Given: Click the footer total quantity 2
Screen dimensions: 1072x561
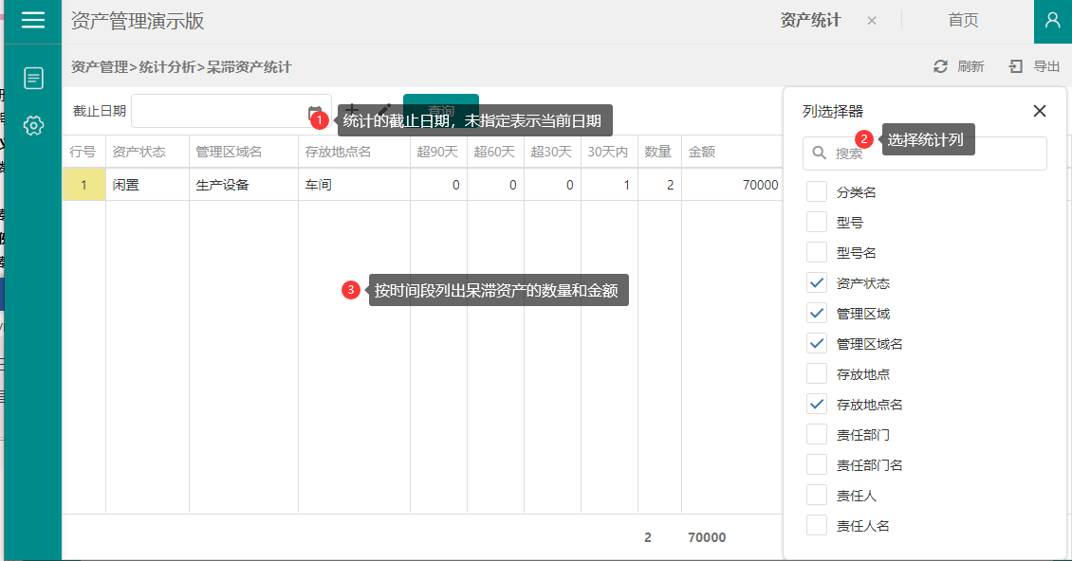Looking at the screenshot, I should coord(647,537).
